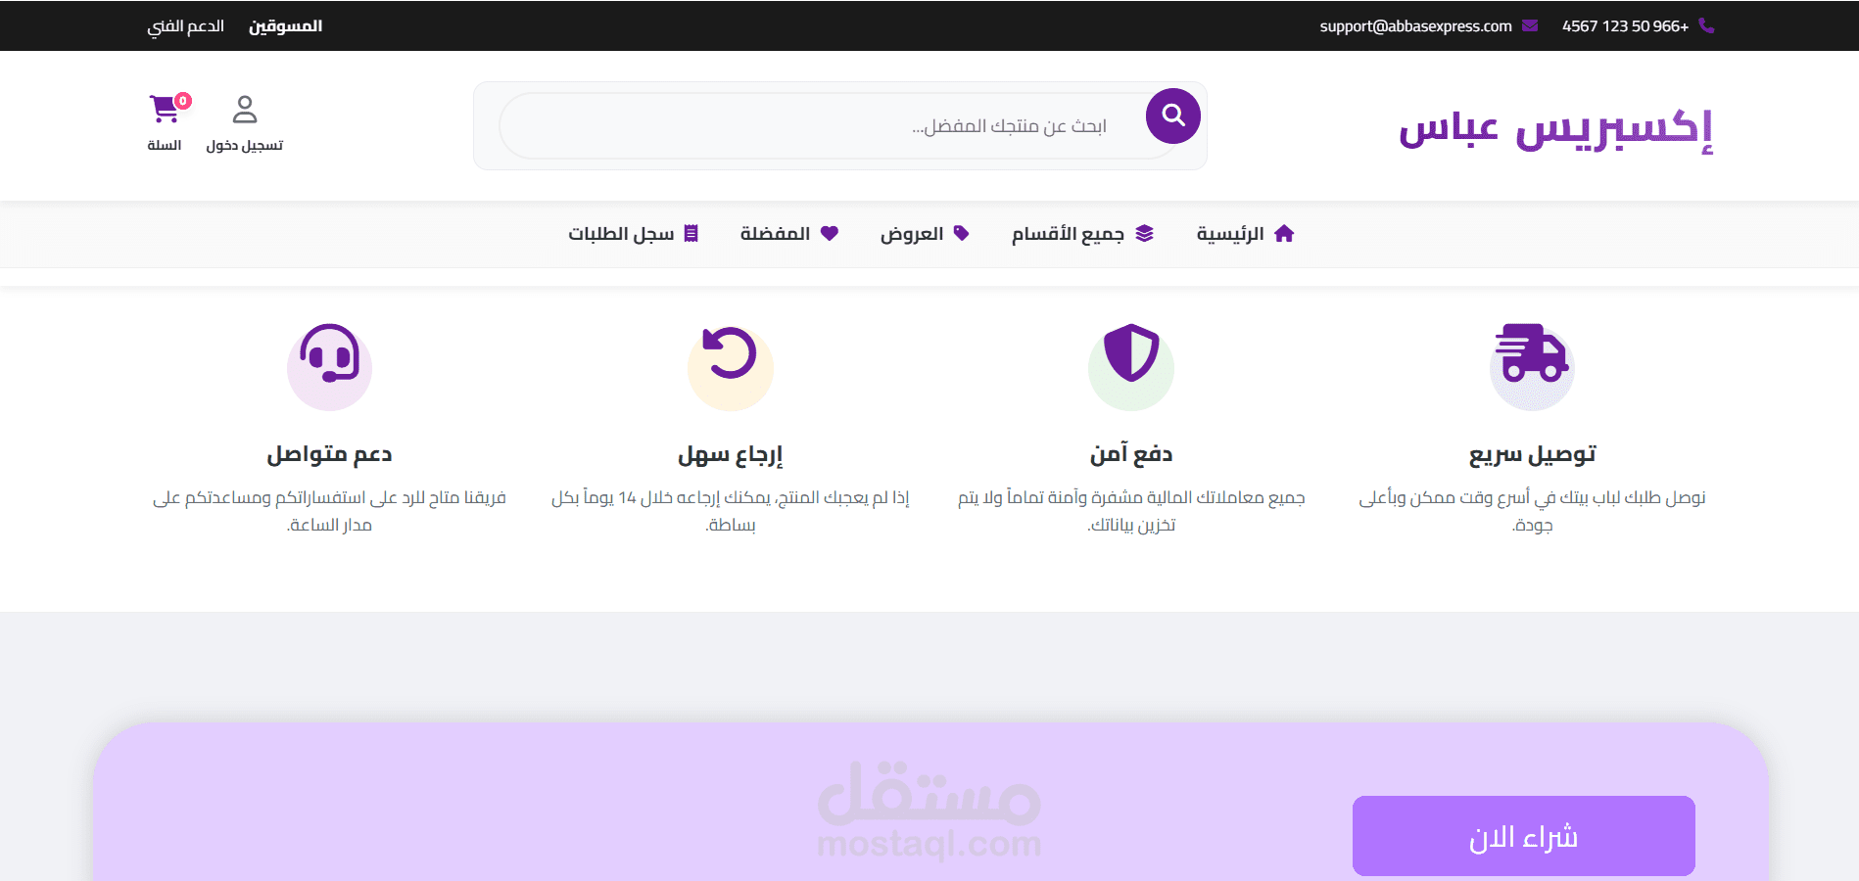1859x881 pixels.
Task: Open the shopping cart icon
Action: (x=164, y=110)
